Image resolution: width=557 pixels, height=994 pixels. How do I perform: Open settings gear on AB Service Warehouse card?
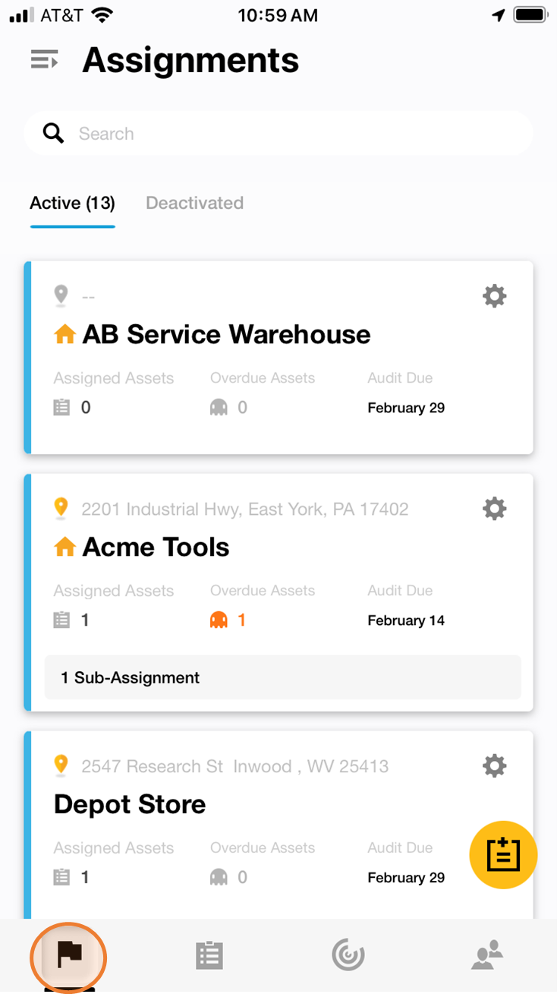tap(494, 296)
